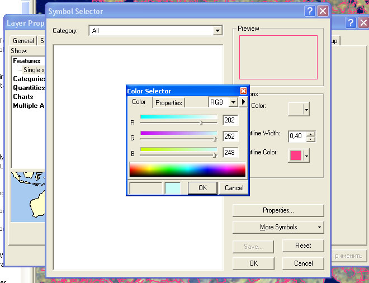The height and width of the screenshot is (283, 369).
Task: Click the symbol Preview box
Action: 278,57
